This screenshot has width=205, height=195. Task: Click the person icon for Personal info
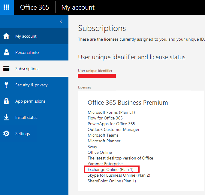tap(6, 52)
